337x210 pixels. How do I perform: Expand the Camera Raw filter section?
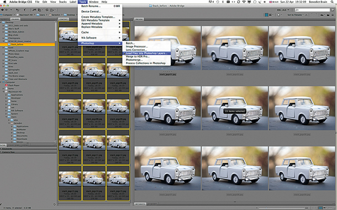[1, 152]
